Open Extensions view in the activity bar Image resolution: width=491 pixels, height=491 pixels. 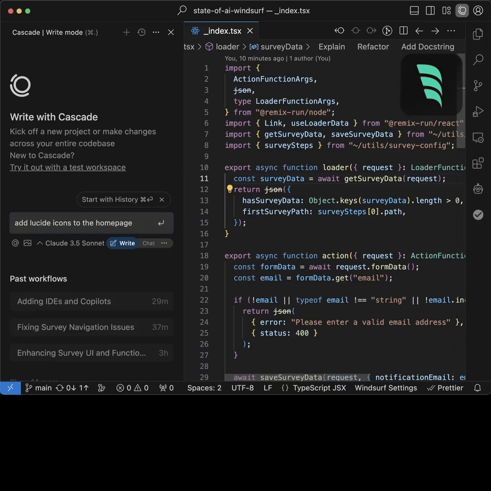point(478,164)
